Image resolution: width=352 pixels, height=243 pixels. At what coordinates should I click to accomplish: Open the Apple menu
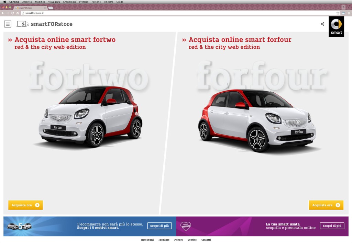(4, 2)
